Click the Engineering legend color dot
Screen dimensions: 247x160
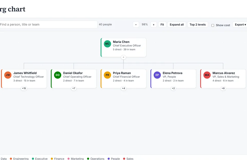[11, 158]
